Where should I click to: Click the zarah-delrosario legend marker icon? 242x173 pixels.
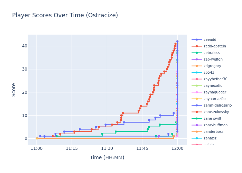pos(197,106)
